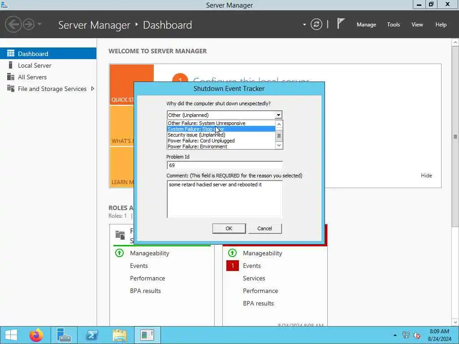Select Dashboard in the sidebar
The image size is (459, 344).
(48, 54)
